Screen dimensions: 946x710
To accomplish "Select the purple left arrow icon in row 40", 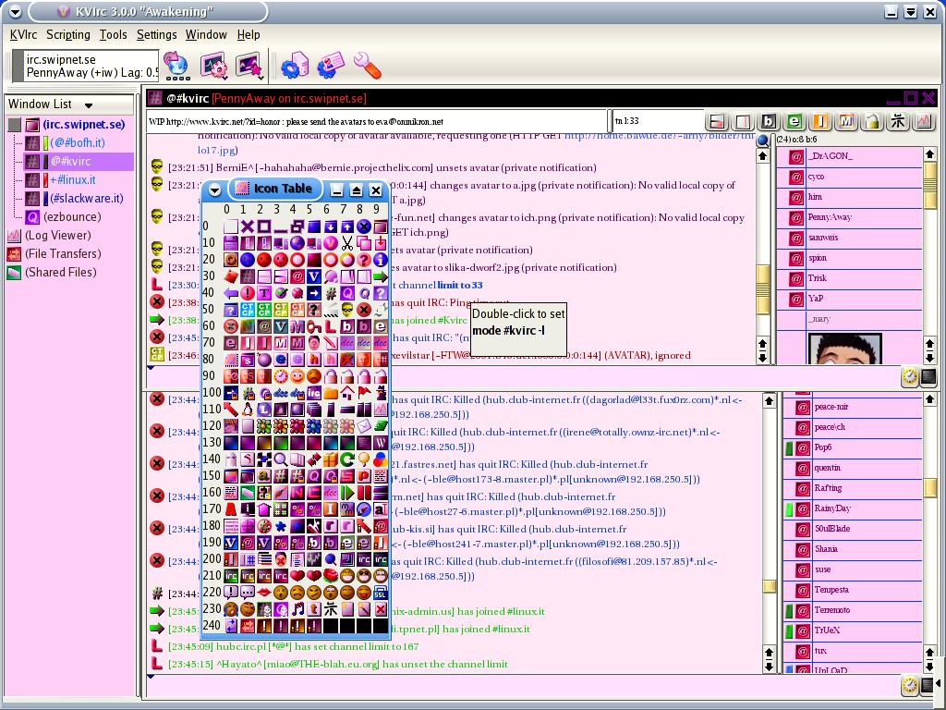I will (231, 293).
